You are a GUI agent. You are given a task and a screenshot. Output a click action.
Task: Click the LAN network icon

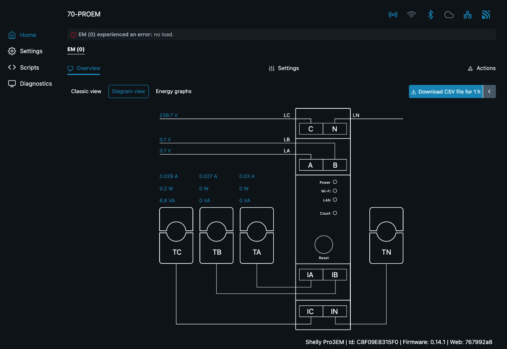point(467,15)
